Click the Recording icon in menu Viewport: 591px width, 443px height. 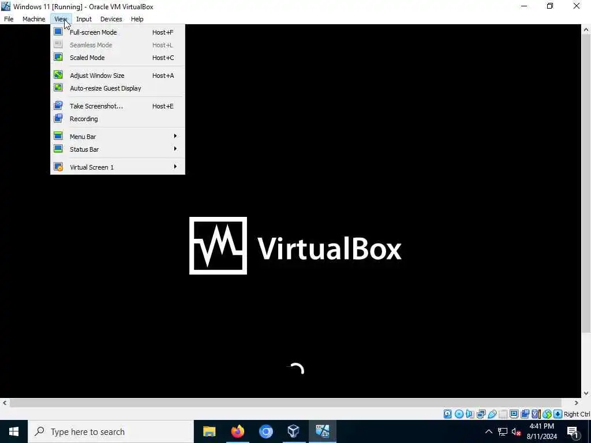click(58, 118)
